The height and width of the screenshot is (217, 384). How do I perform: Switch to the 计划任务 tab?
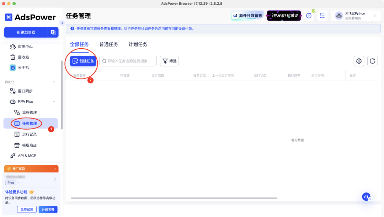pyautogui.click(x=138, y=44)
